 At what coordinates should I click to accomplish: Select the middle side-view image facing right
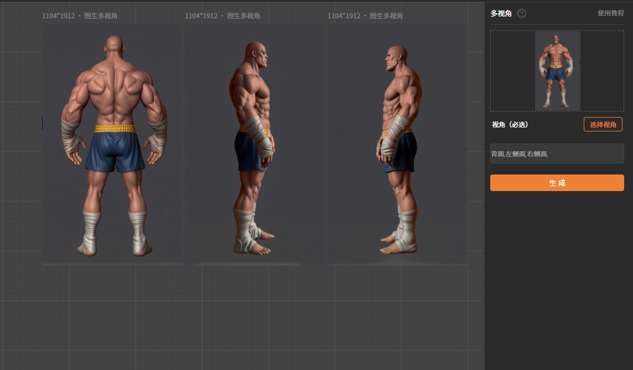coord(255,144)
